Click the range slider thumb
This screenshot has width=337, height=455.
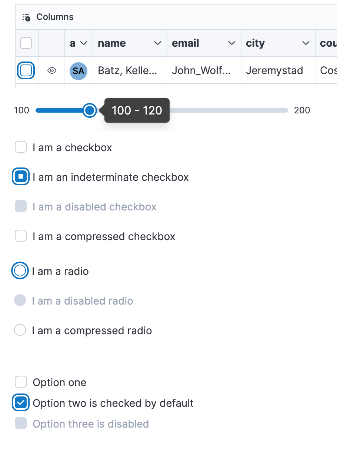coord(89,110)
